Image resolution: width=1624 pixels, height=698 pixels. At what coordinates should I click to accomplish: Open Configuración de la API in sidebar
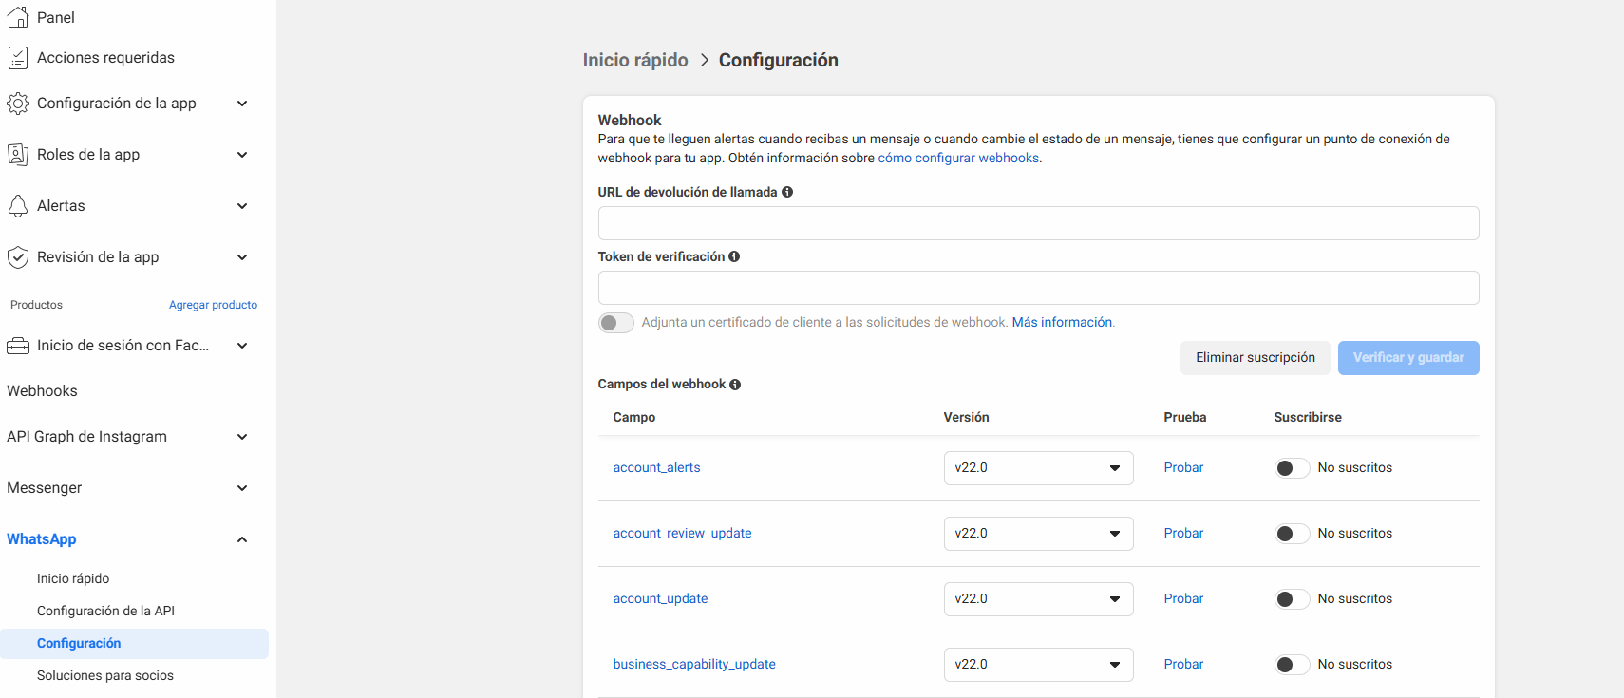(105, 611)
